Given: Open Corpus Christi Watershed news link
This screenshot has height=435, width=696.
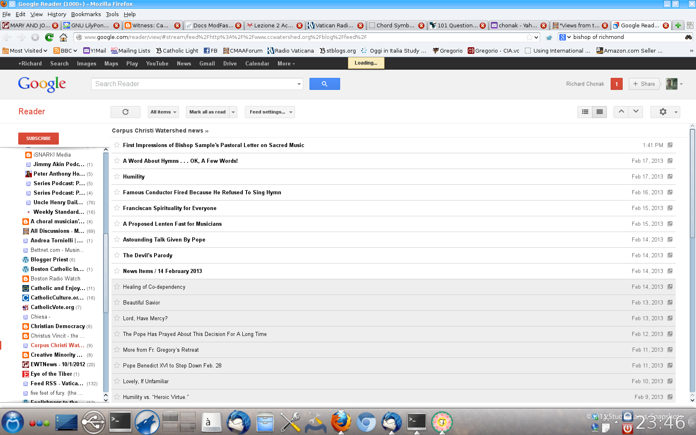Looking at the screenshot, I should (160, 130).
